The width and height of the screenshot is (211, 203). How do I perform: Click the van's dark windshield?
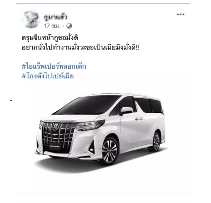pos(87,105)
